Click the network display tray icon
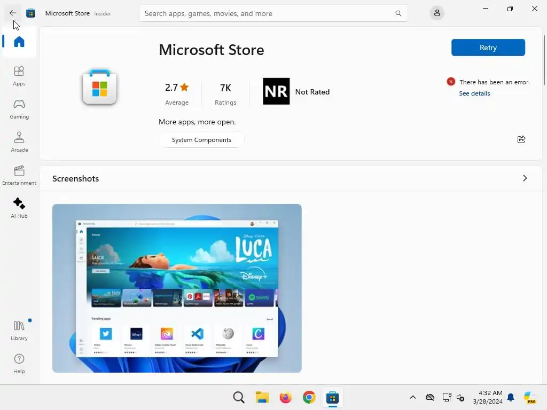This screenshot has width=547, height=410. coord(447,397)
